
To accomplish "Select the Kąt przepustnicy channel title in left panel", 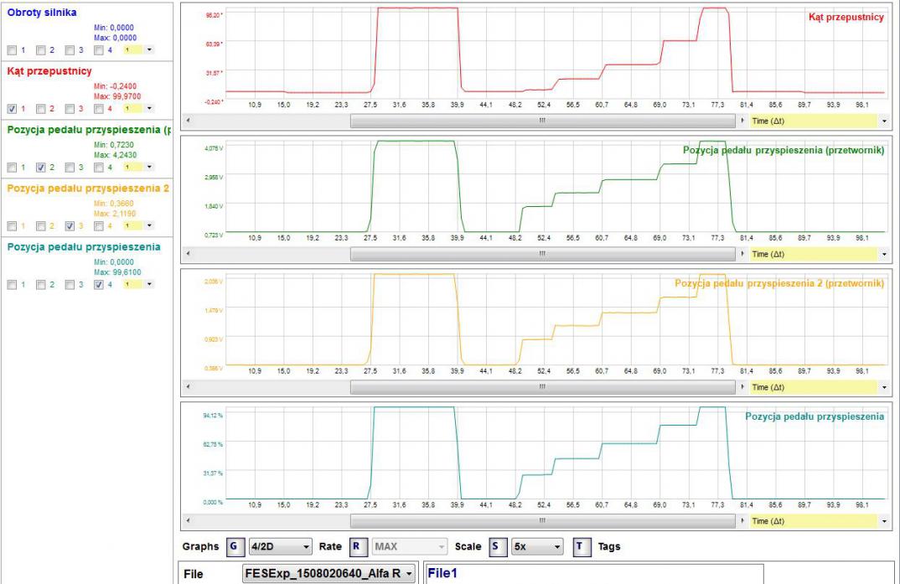I will pos(49,71).
